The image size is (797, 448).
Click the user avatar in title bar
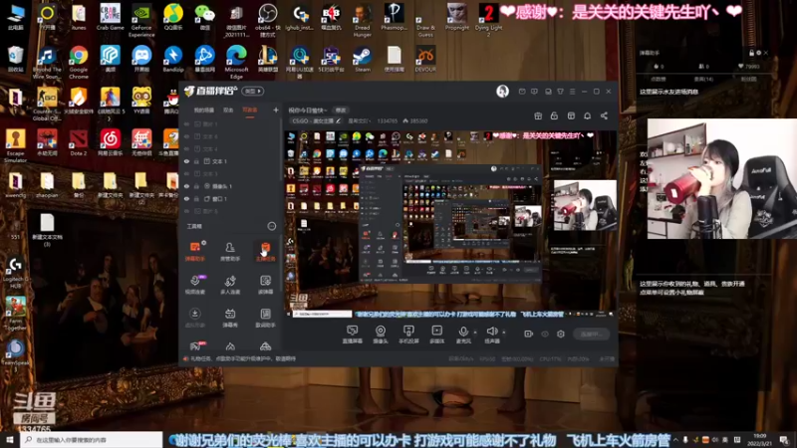tap(502, 91)
